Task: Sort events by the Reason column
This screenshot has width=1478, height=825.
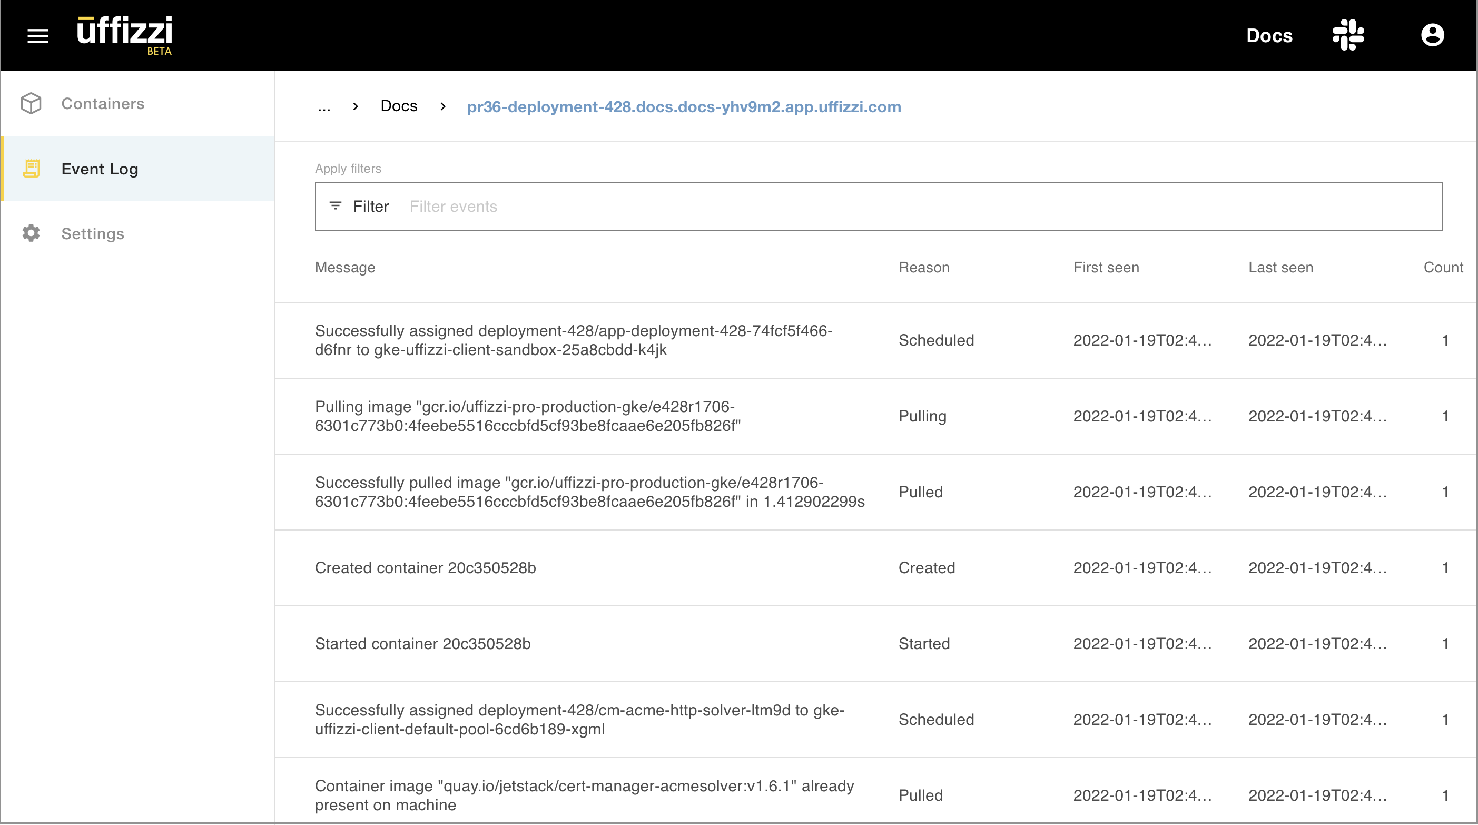Action: (x=923, y=267)
